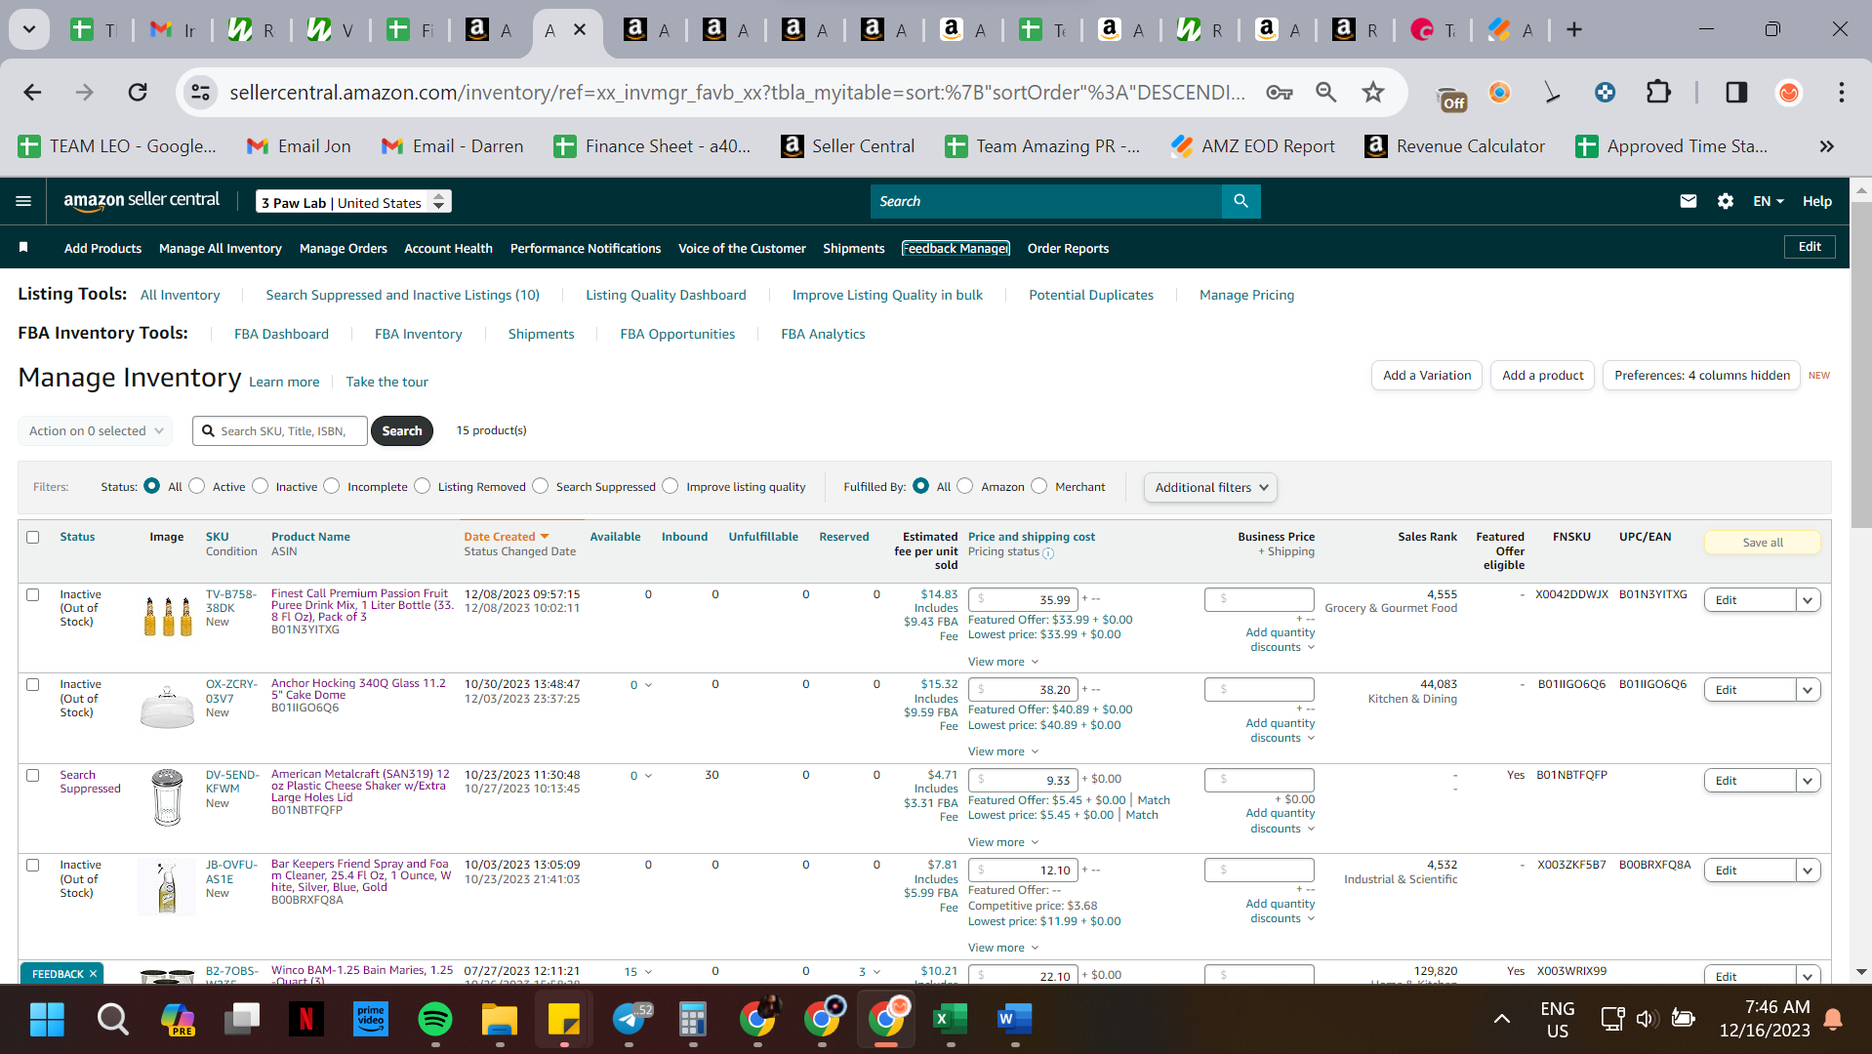Select the Search Suppressed status filter
The image size is (1872, 1054).
click(541, 486)
